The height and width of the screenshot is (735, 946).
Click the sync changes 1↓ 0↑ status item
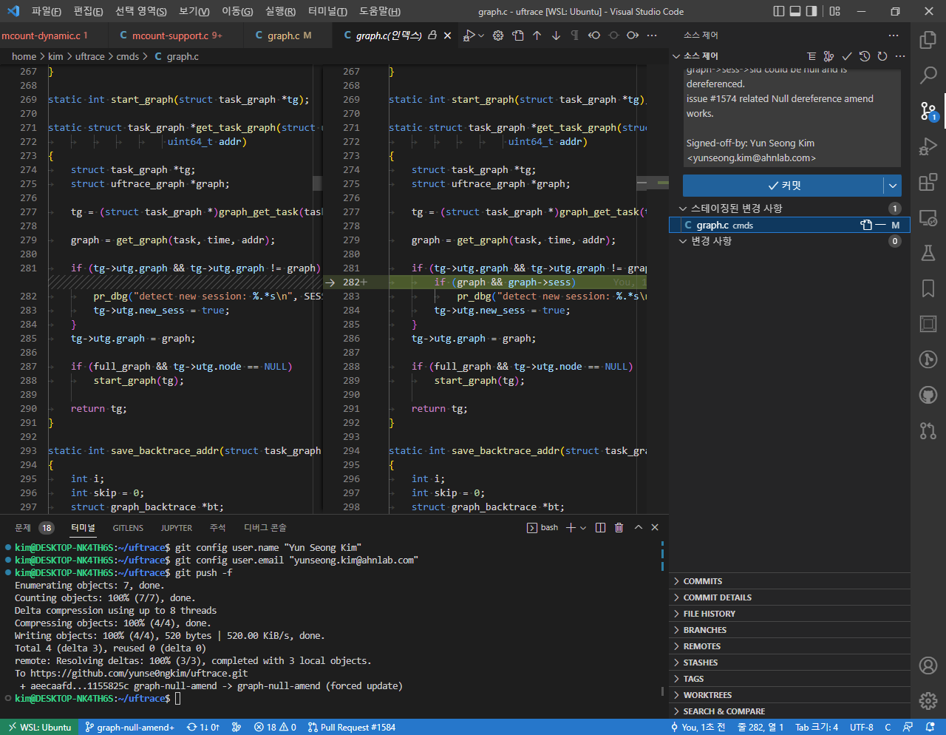click(x=203, y=728)
